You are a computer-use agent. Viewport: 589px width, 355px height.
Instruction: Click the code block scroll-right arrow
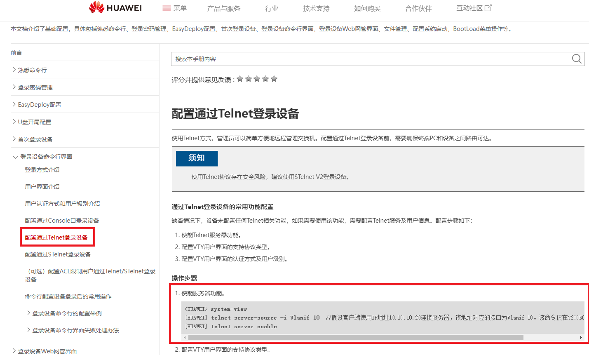(x=581, y=337)
